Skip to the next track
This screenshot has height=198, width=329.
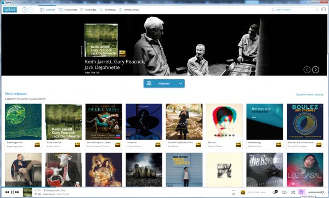(x=17, y=192)
